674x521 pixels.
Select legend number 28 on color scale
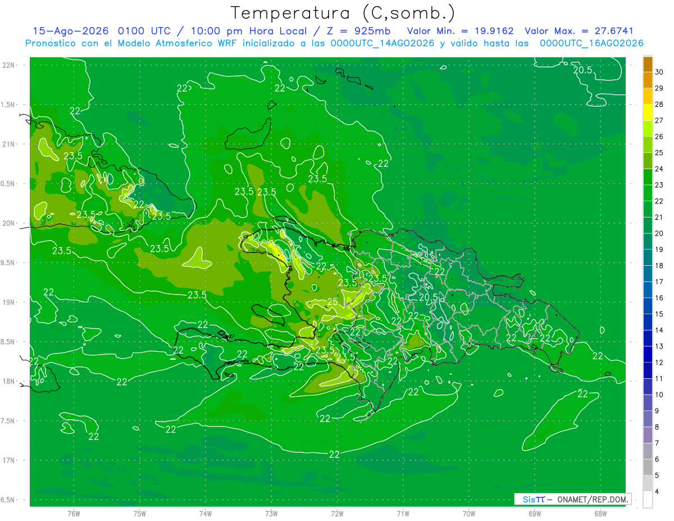point(659,105)
